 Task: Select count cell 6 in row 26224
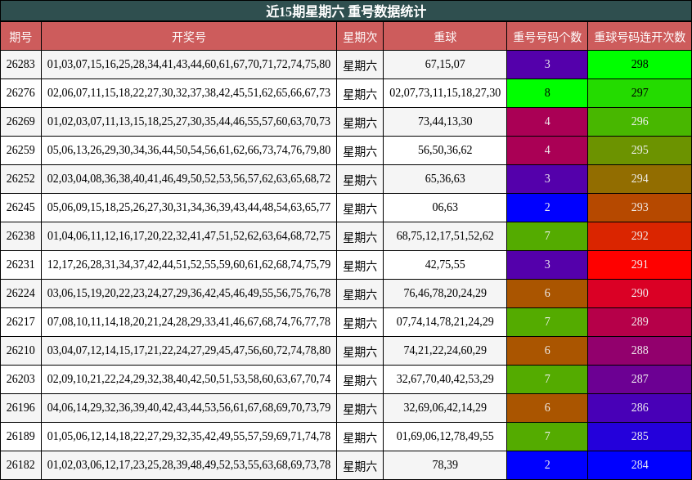[547, 294]
